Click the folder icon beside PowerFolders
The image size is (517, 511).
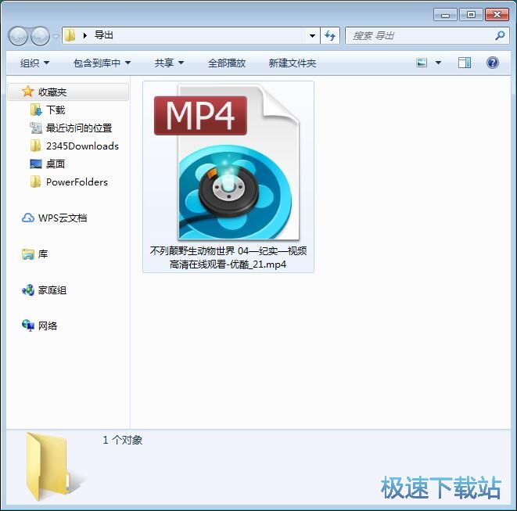click(36, 182)
